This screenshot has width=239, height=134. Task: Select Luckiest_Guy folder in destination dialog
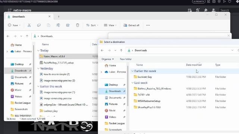click(x=145, y=77)
